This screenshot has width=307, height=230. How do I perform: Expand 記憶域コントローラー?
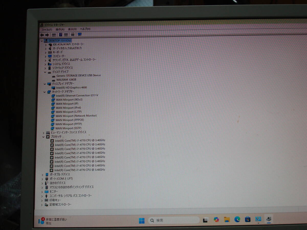[42, 205]
